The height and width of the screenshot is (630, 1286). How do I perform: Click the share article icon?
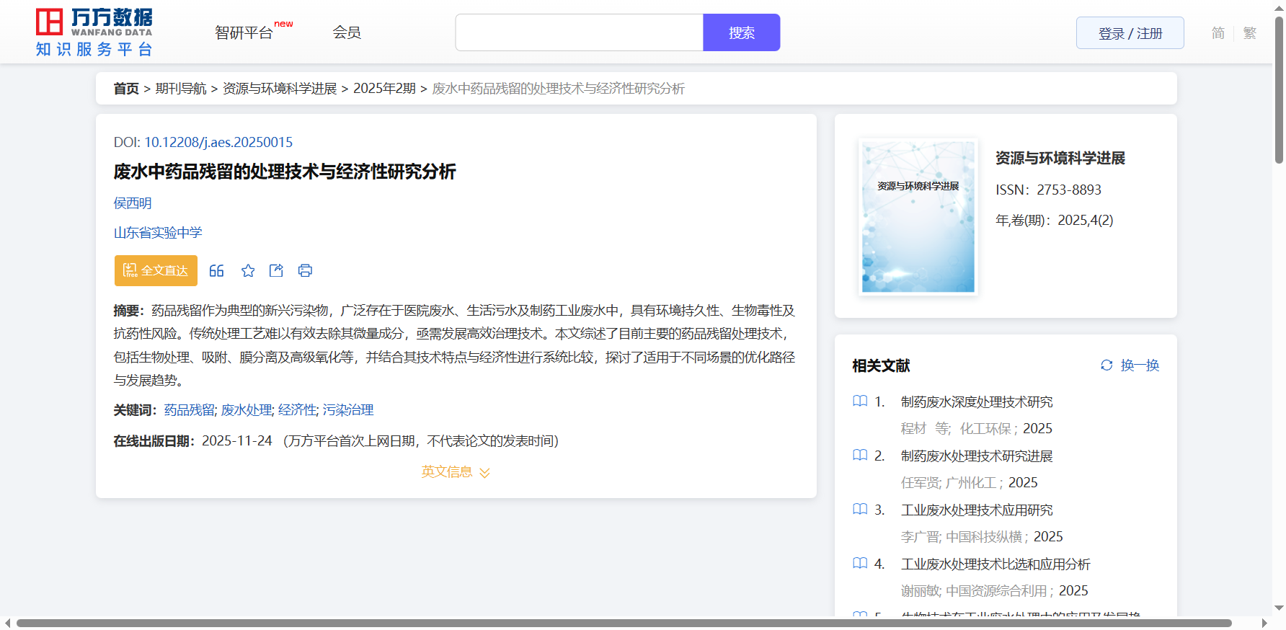(x=276, y=271)
